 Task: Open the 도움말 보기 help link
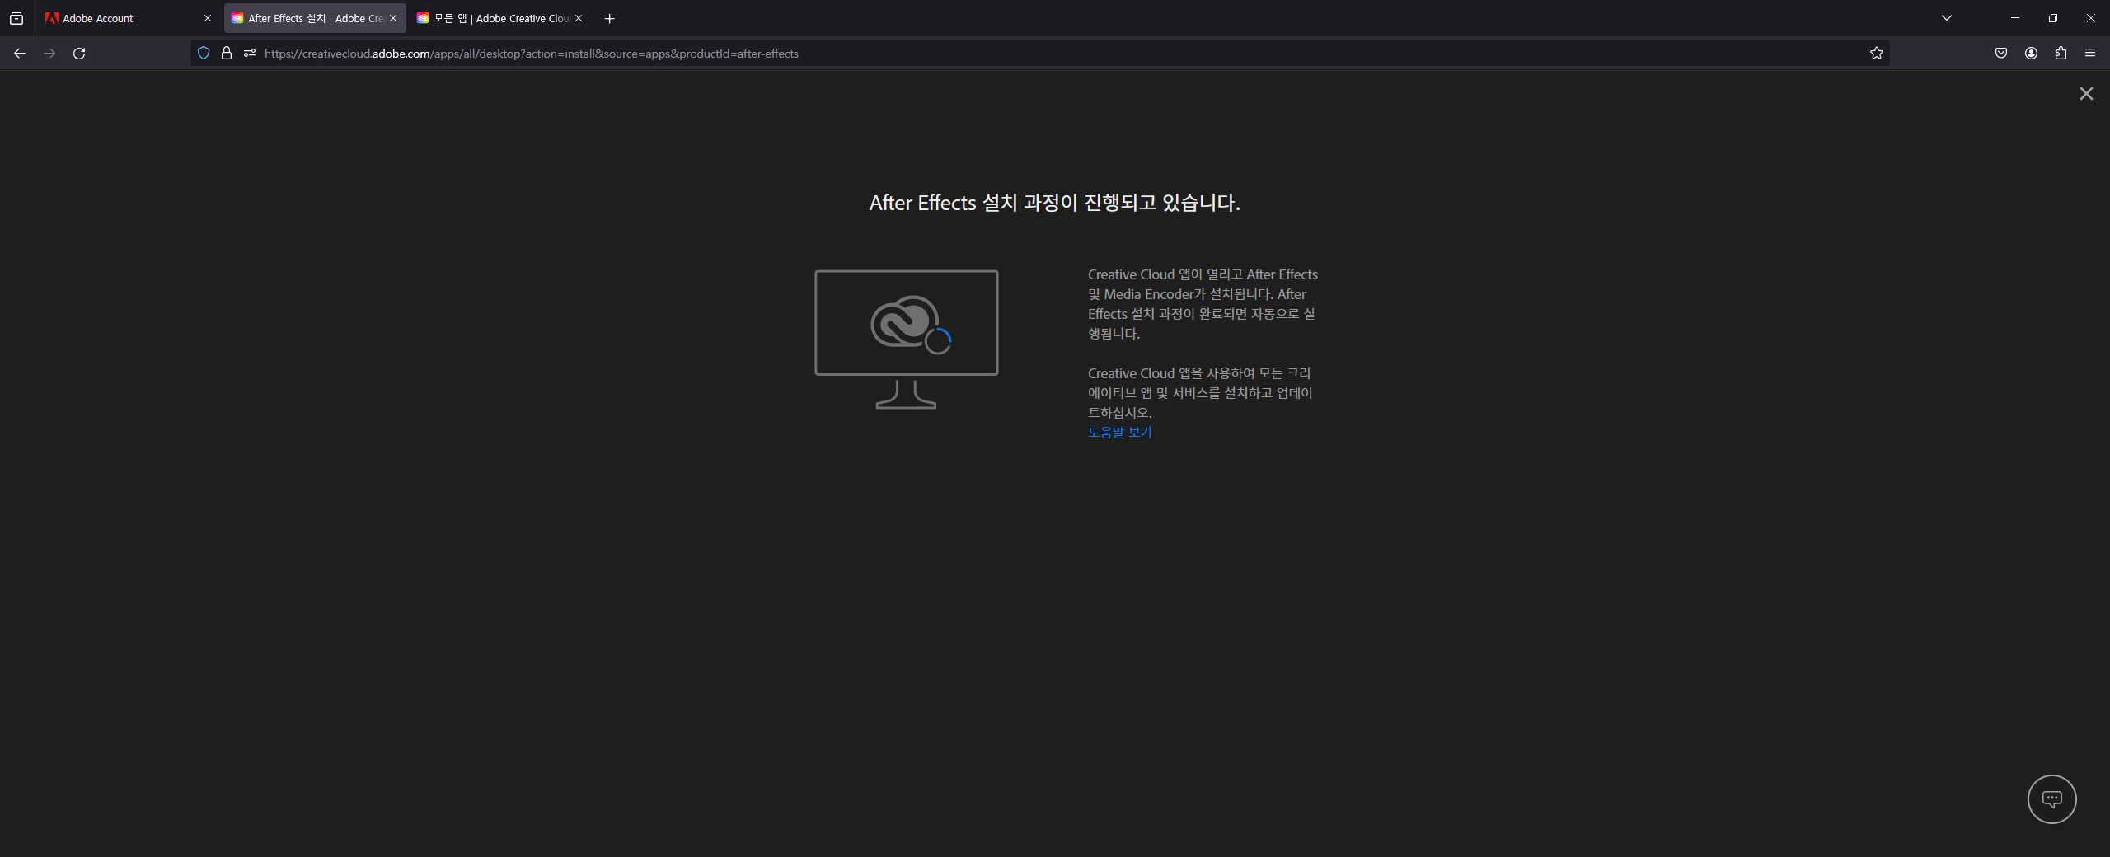[x=1119, y=432]
